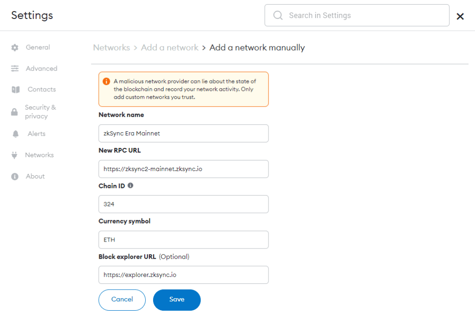Save the zkSync network configuration
Image resolution: width=475 pixels, height=313 pixels.
click(x=177, y=300)
